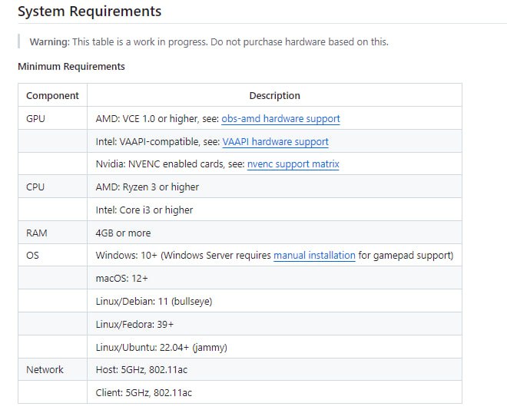Click the 4GB or more cell
The width and height of the screenshot is (507, 413).
coord(123,233)
